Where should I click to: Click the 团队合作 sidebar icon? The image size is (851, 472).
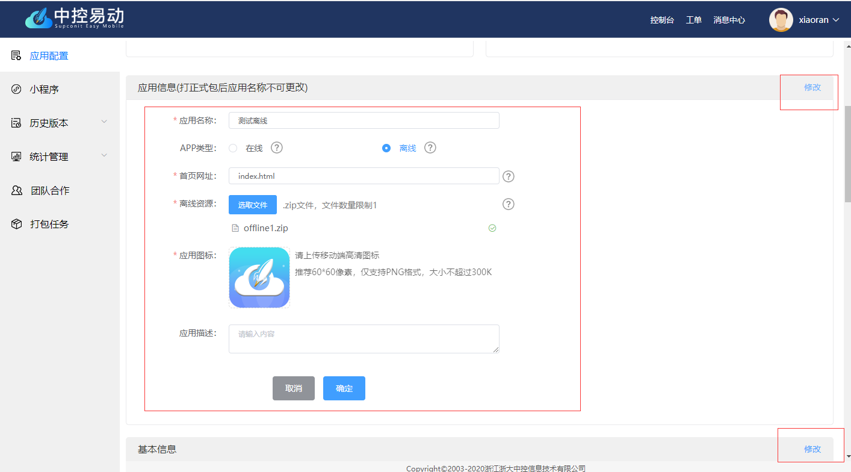(x=17, y=190)
